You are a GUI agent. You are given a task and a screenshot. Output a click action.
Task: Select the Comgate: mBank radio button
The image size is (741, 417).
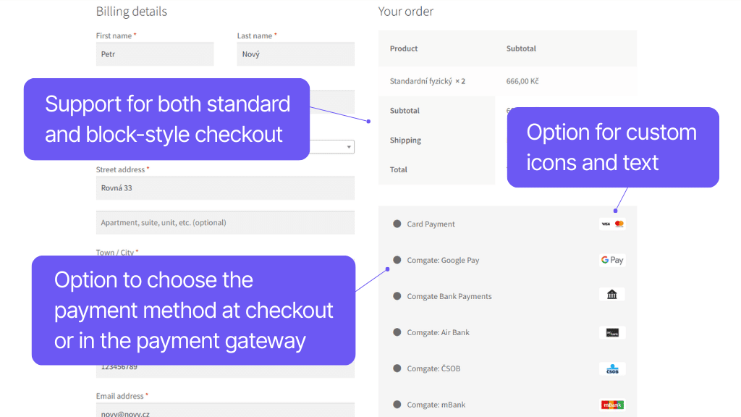(397, 404)
